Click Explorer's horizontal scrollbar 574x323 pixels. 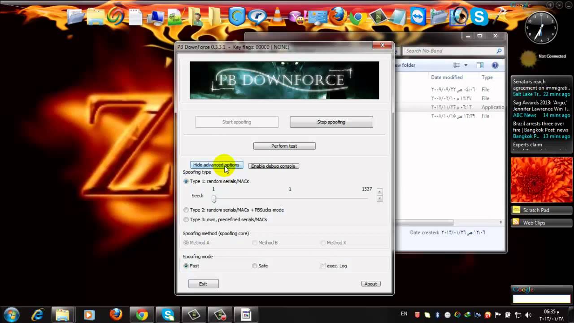pos(424,222)
